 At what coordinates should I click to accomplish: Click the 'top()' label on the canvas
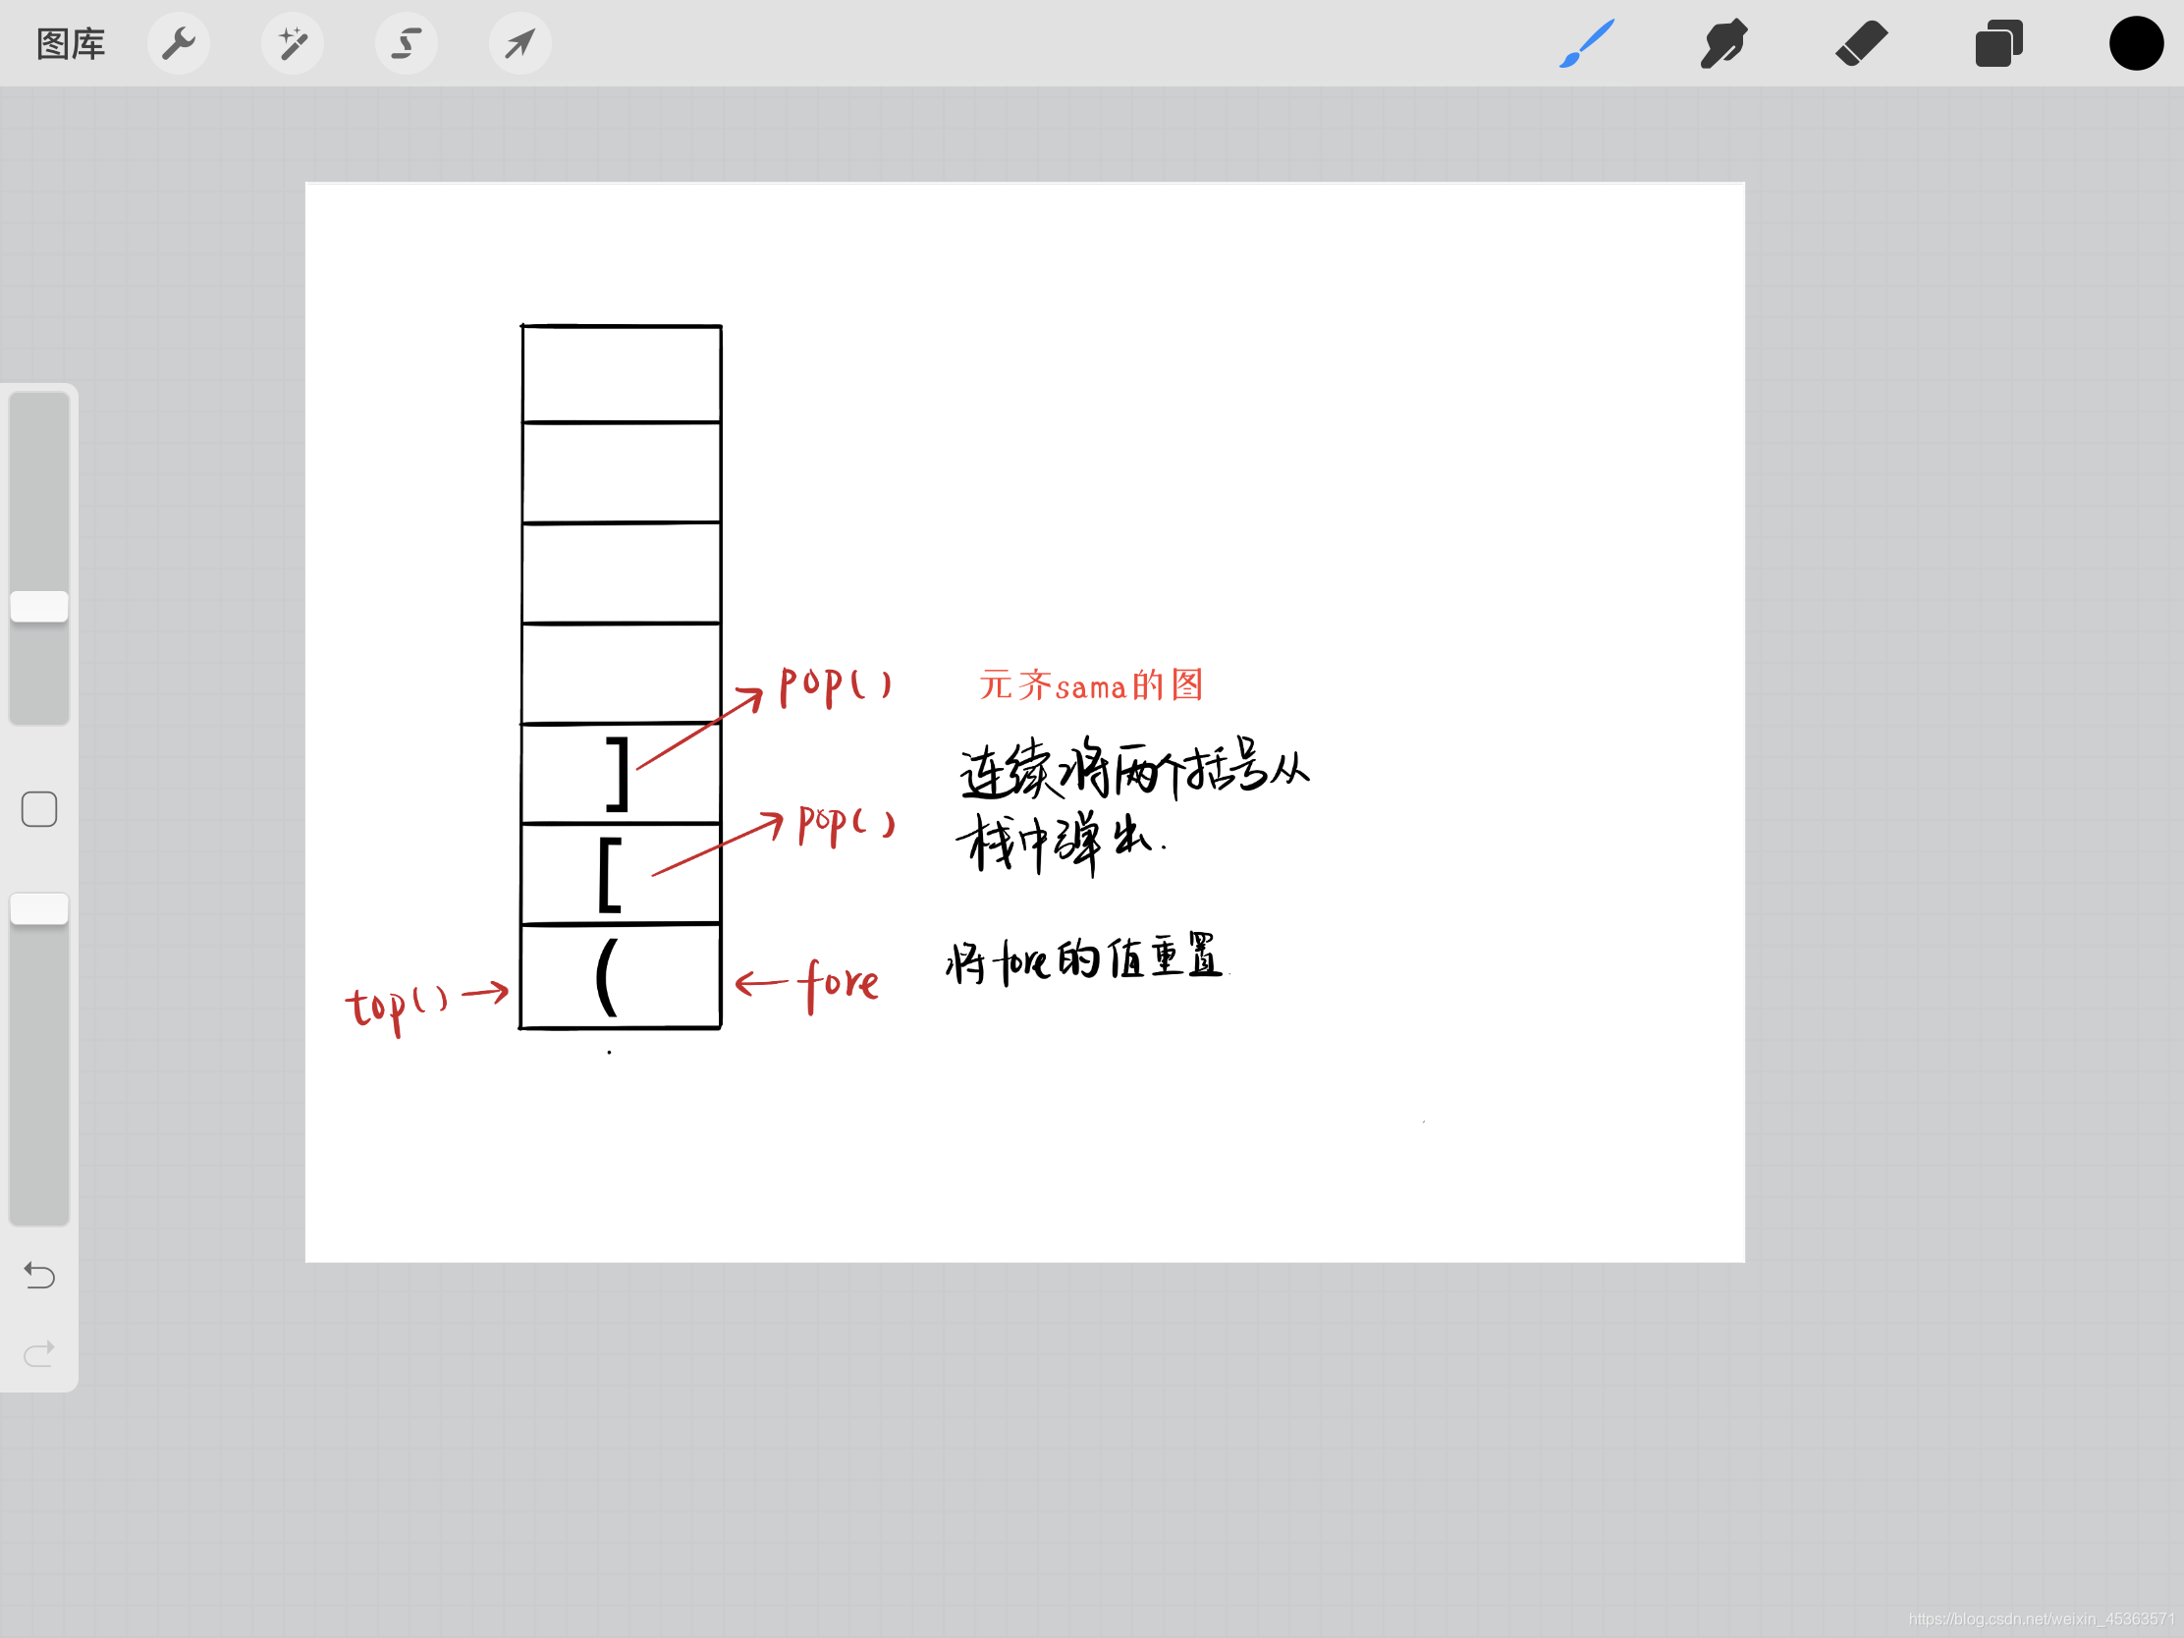[397, 1010]
